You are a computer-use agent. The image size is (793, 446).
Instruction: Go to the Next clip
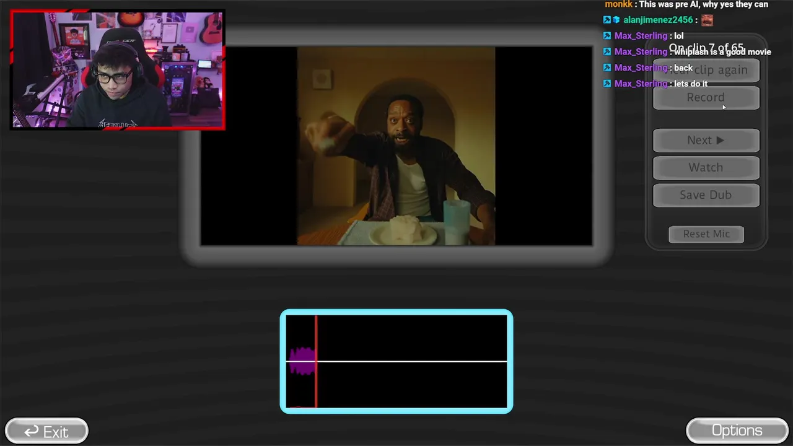point(706,141)
